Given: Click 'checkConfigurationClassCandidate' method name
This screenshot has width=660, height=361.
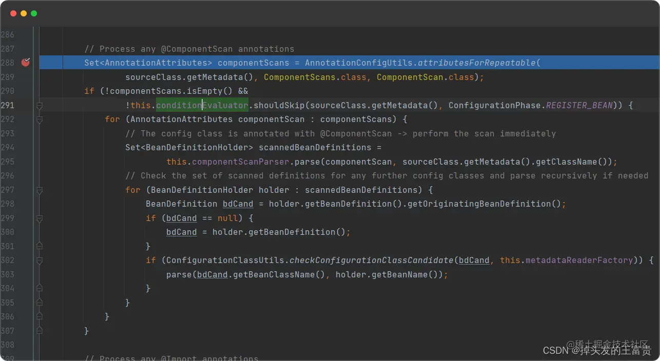Looking at the screenshot, I should [372, 260].
